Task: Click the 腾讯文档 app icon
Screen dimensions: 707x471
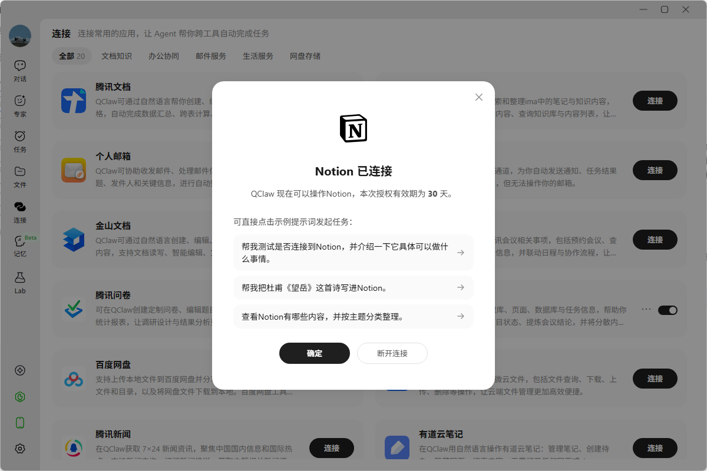Action: pos(74,101)
